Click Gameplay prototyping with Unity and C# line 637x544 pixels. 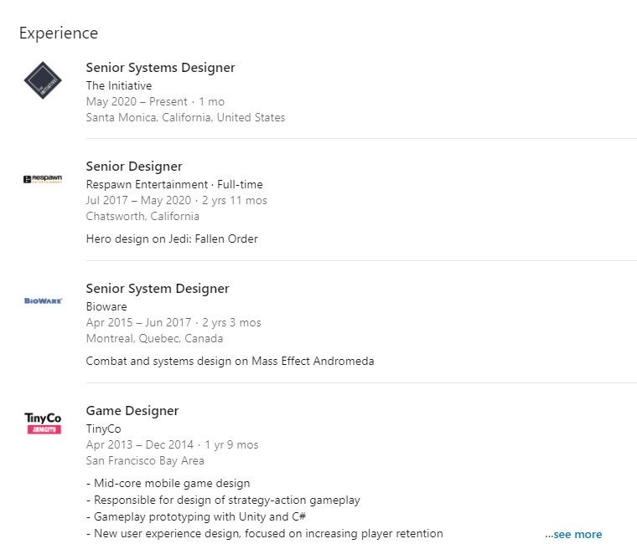pyautogui.click(x=196, y=517)
